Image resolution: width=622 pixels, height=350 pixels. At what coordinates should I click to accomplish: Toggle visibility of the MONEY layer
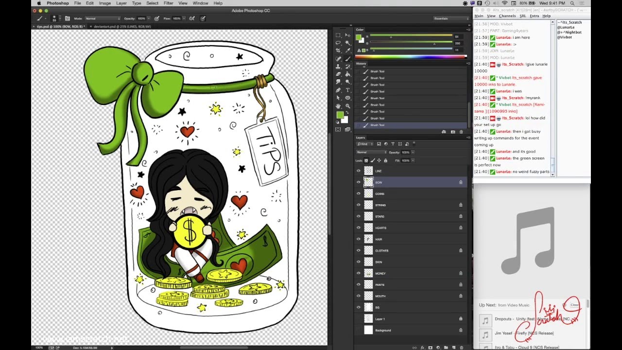pos(359,273)
